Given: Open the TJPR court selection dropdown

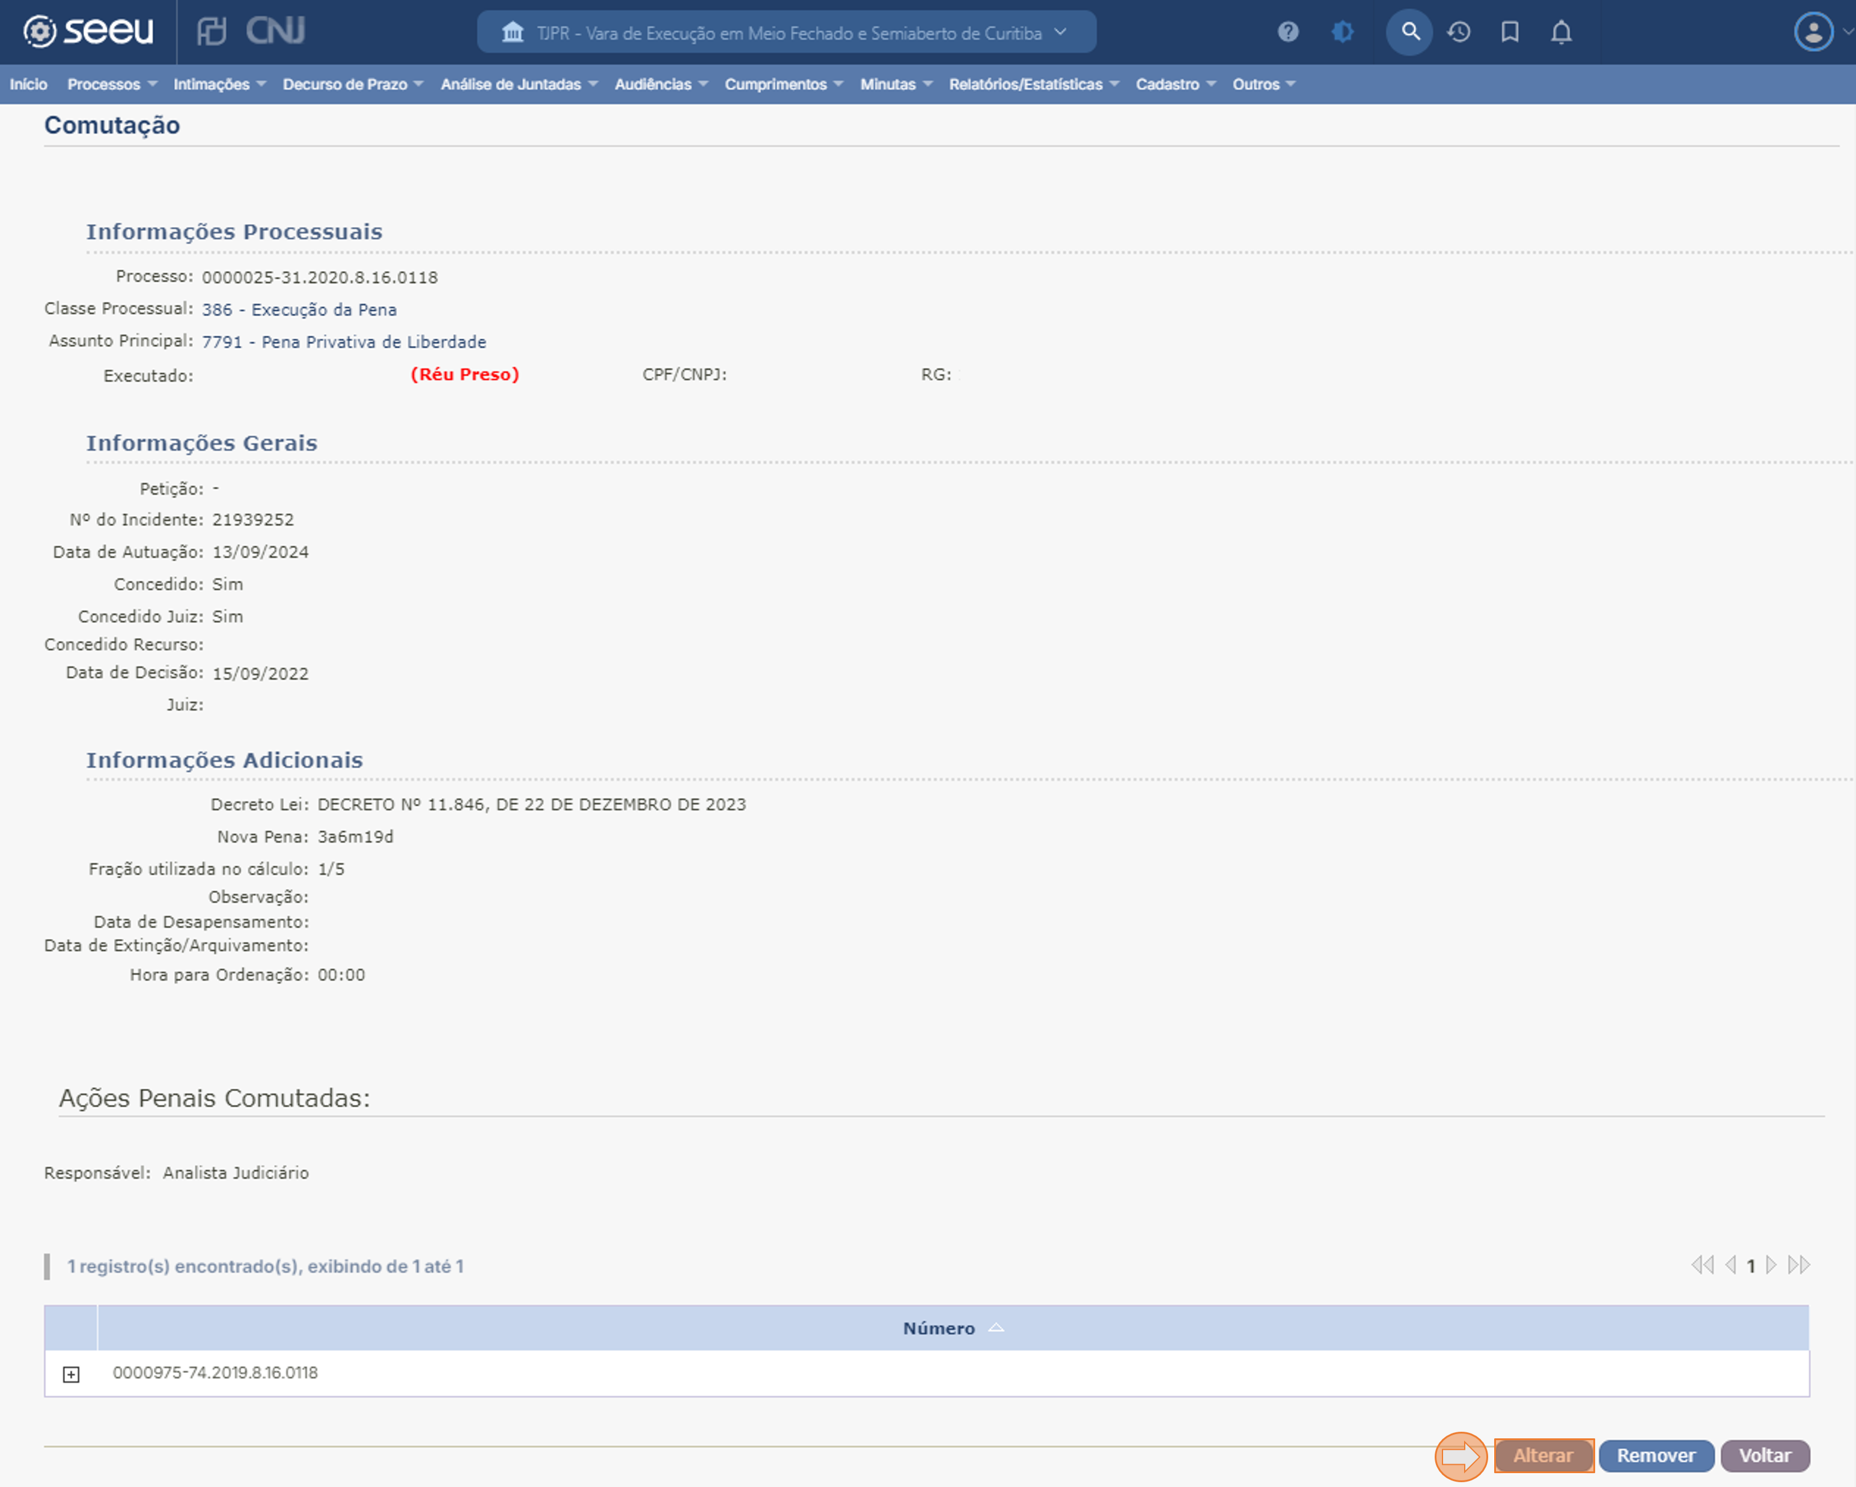Looking at the screenshot, I should pos(787,32).
